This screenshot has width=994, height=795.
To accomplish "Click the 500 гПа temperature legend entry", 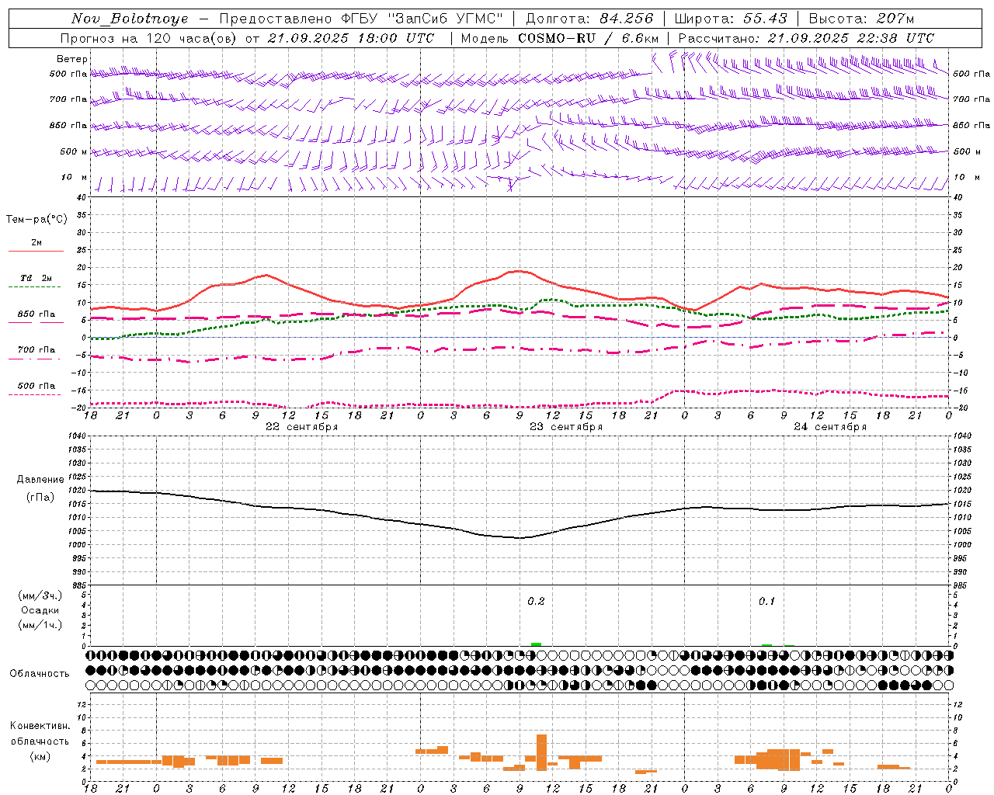I will point(36,386).
